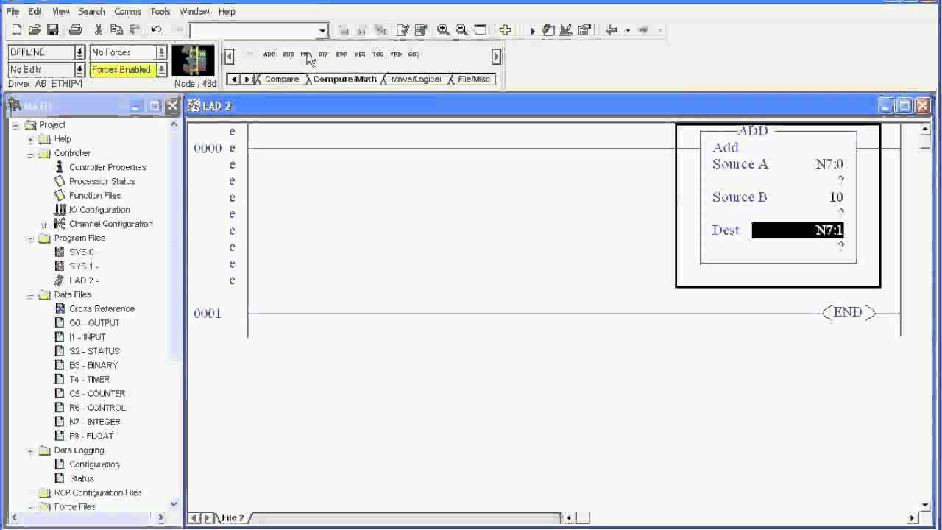Save the project with the floppy icon
942x530 pixels.
(53, 30)
